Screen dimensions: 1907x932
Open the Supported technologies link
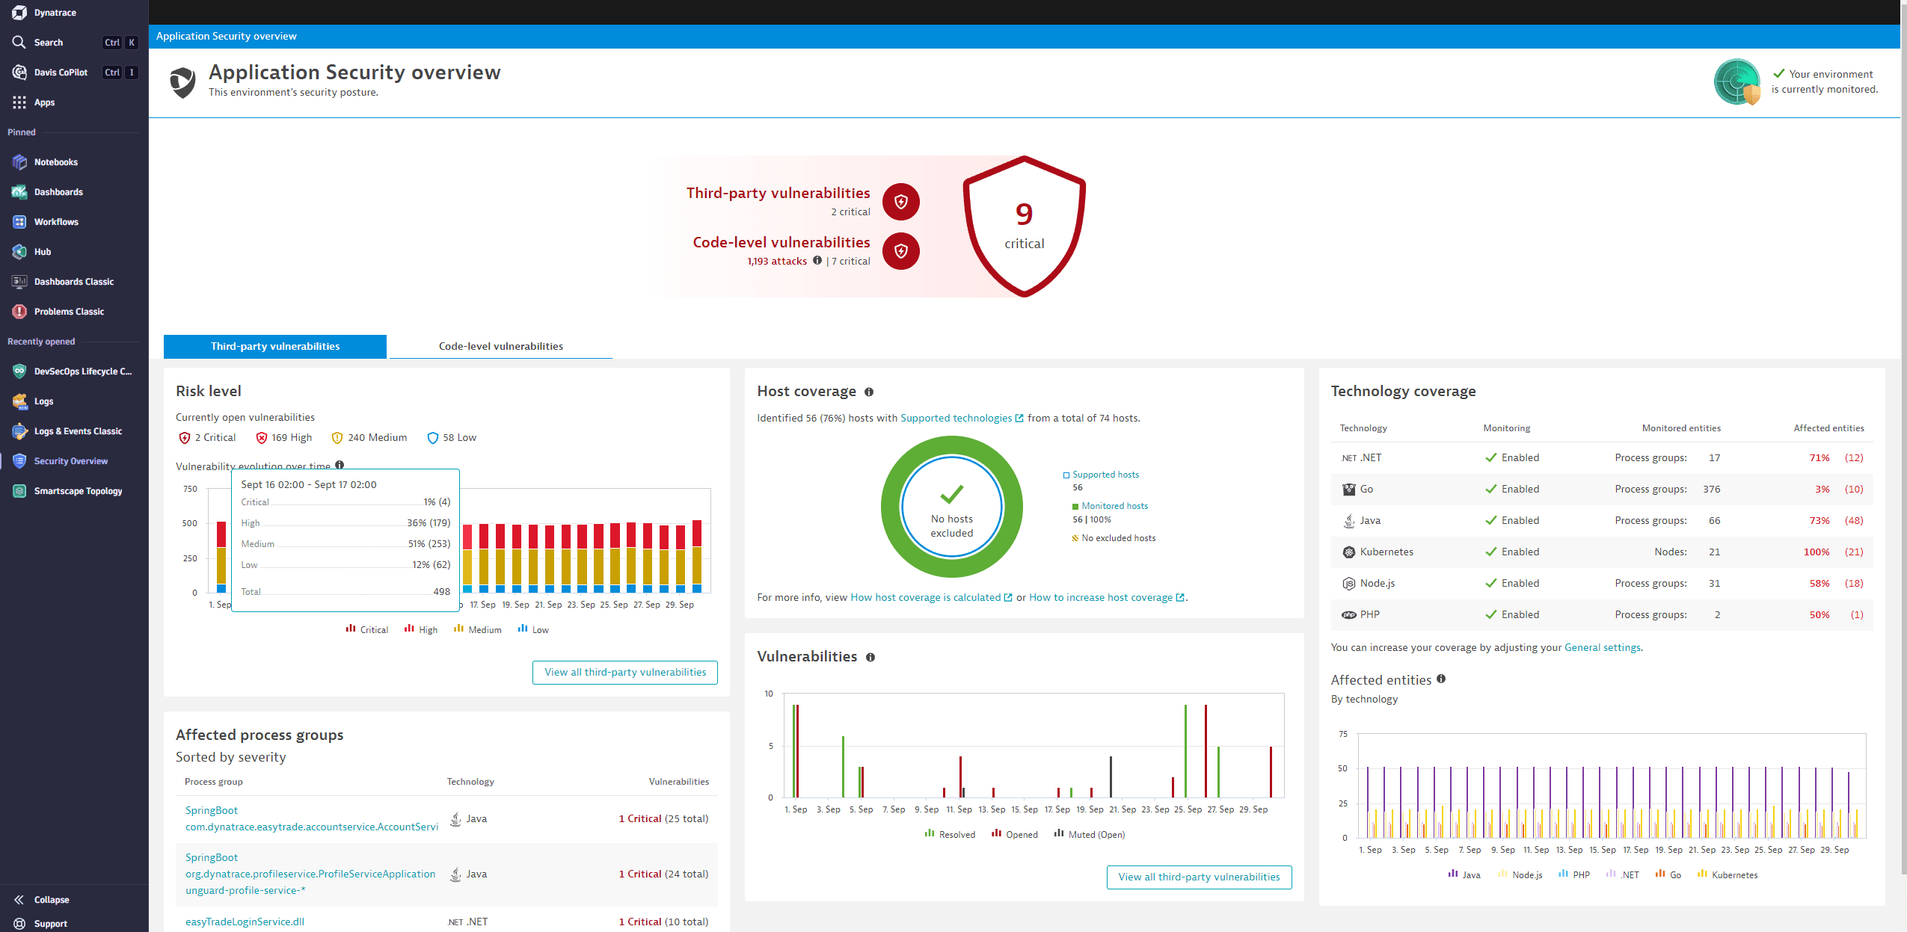click(x=956, y=418)
